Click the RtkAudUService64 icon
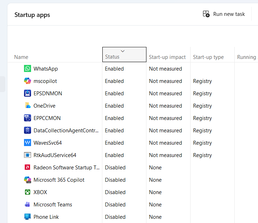258x223 pixels. coord(28,155)
